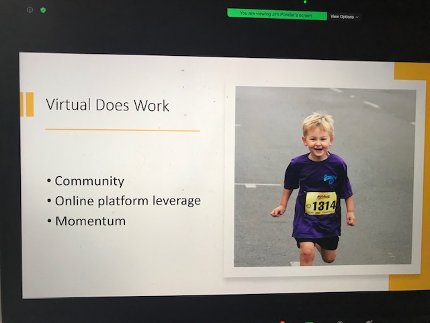Click the orange underline below the title

[x=122, y=130]
